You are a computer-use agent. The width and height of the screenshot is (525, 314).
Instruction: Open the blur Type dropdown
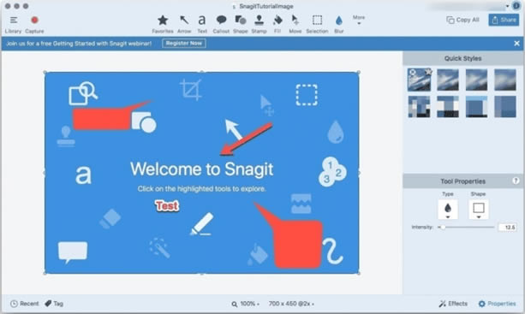pos(448,210)
